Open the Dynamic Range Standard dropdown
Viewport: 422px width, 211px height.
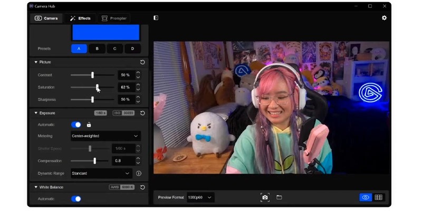click(x=101, y=173)
